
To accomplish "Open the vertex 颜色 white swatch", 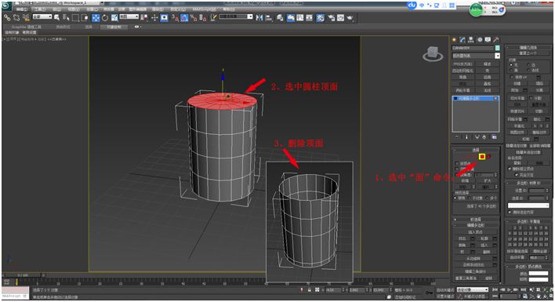I will pyautogui.click(x=539, y=273).
